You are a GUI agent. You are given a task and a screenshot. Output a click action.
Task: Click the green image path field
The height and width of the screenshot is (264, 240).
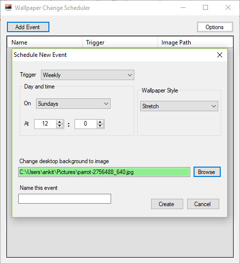click(x=104, y=172)
